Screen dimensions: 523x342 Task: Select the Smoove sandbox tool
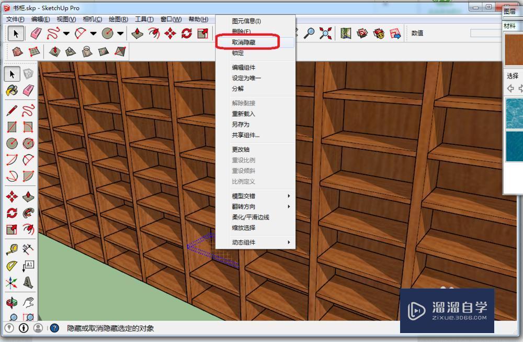[x=55, y=52]
